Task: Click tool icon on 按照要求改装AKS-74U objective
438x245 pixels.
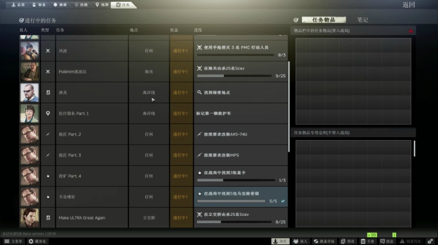Action: coord(199,134)
